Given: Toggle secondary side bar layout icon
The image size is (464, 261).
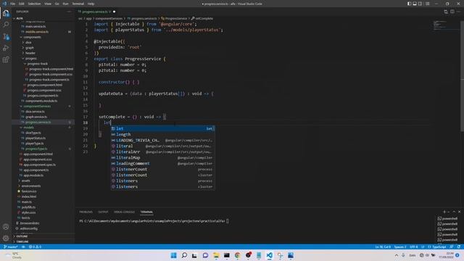Looking at the screenshot, I should click(420, 4).
